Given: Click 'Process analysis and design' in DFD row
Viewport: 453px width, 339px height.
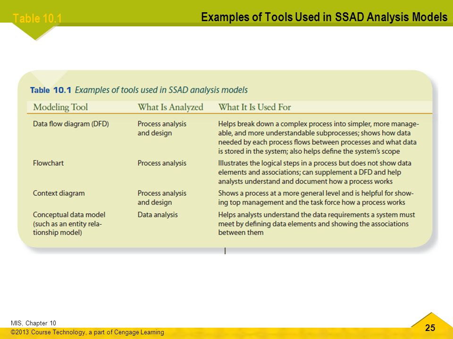Looking at the screenshot, I should 162,128.
